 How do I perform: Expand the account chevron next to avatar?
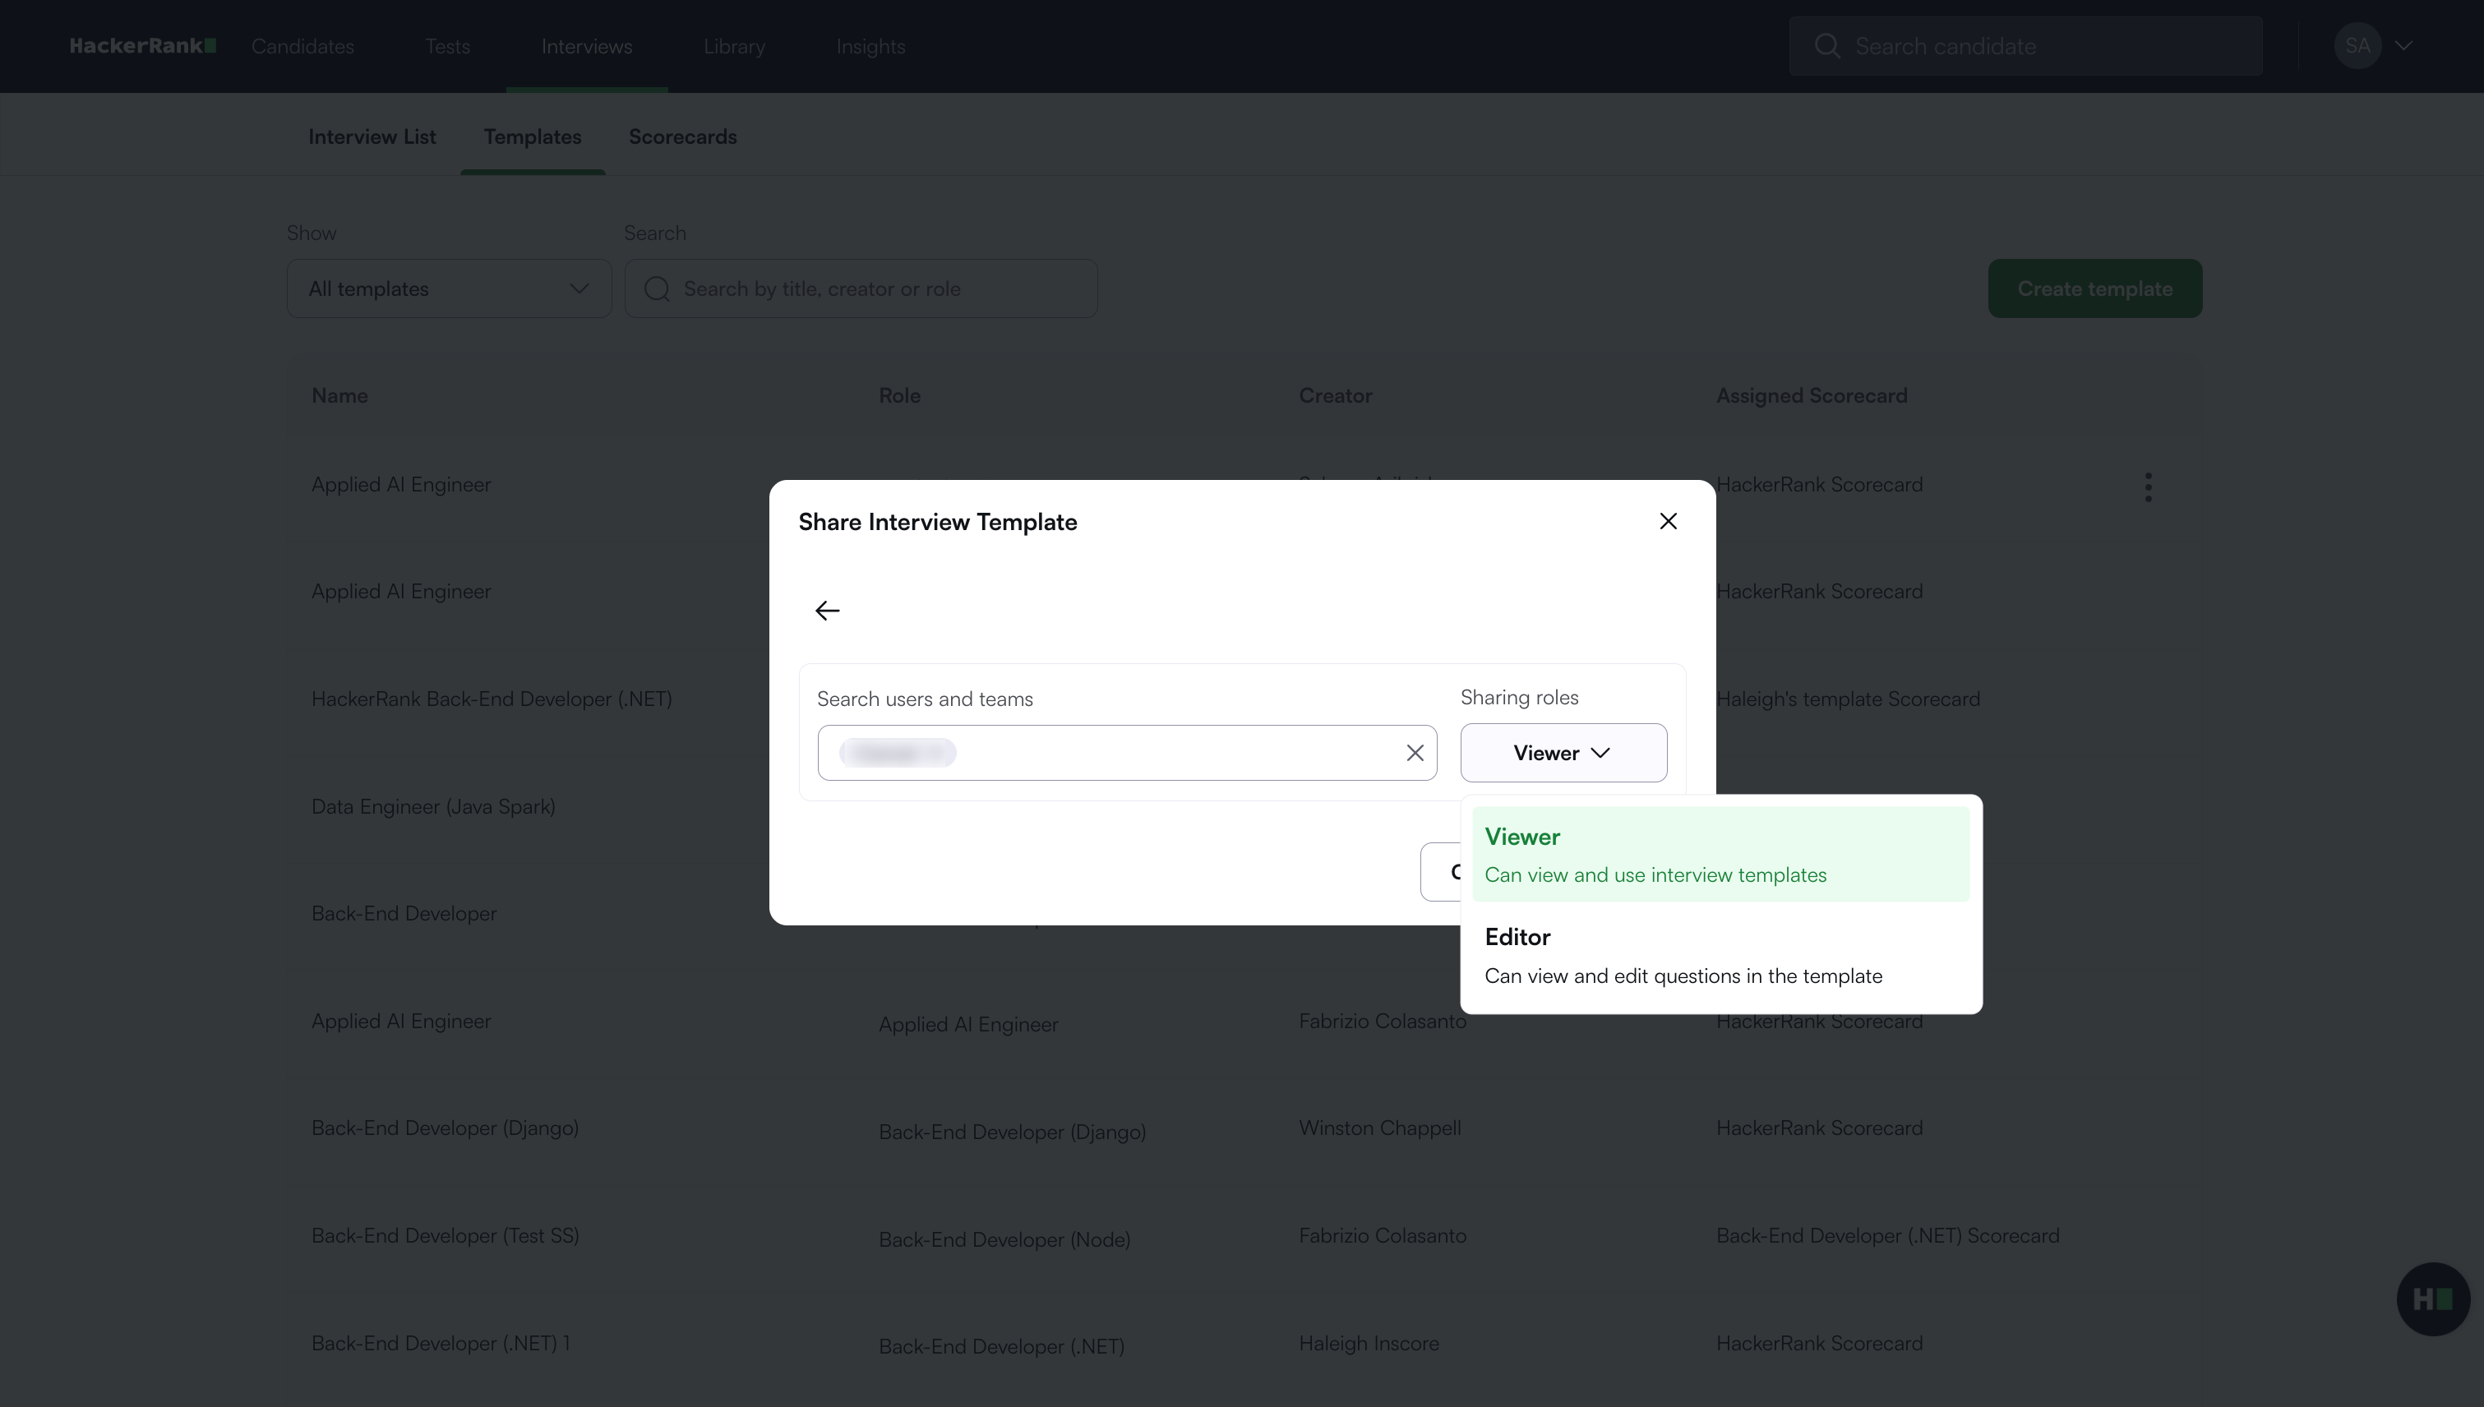pyautogui.click(x=2403, y=46)
